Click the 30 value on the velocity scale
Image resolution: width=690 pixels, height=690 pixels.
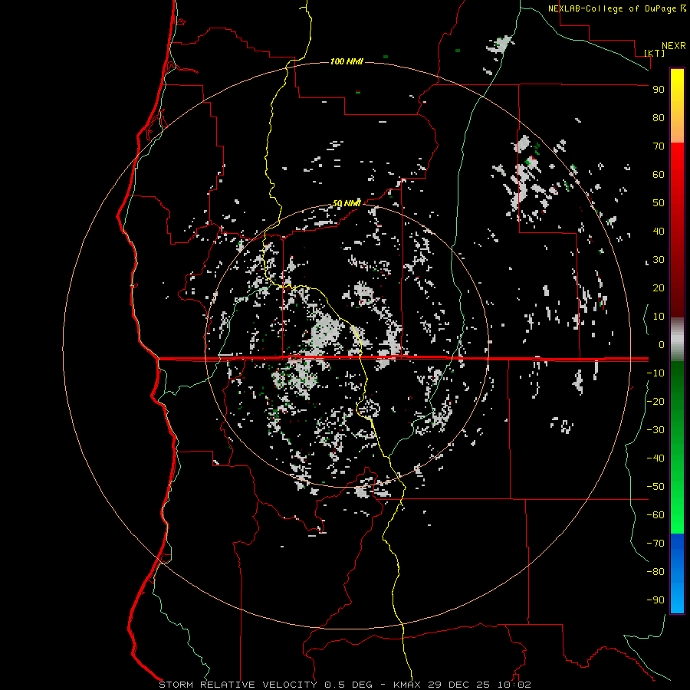659,260
